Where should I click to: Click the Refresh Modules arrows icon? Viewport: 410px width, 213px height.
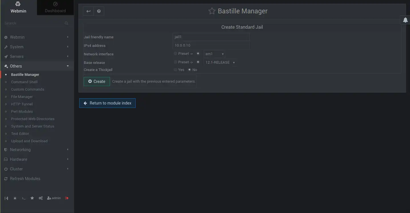(x=6, y=179)
